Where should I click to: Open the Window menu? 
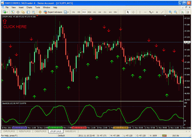(x=46, y=7)
